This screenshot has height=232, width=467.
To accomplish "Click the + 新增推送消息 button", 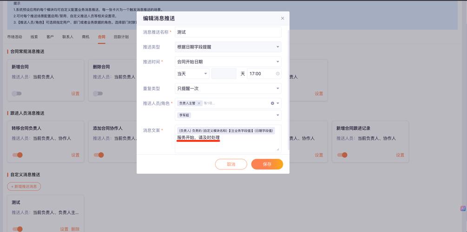I will [24, 187].
